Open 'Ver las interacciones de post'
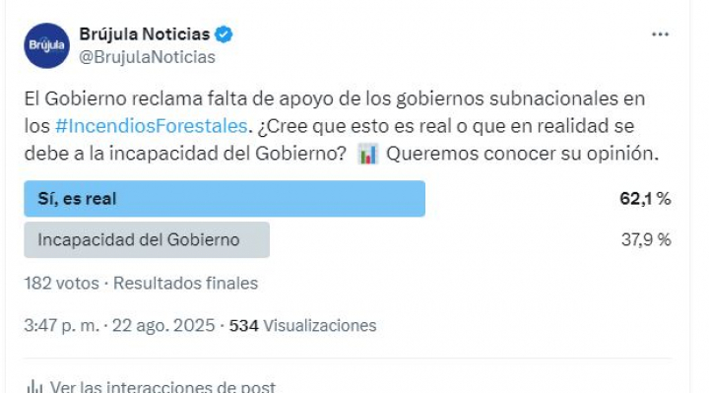This screenshot has height=393, width=709. (162, 387)
